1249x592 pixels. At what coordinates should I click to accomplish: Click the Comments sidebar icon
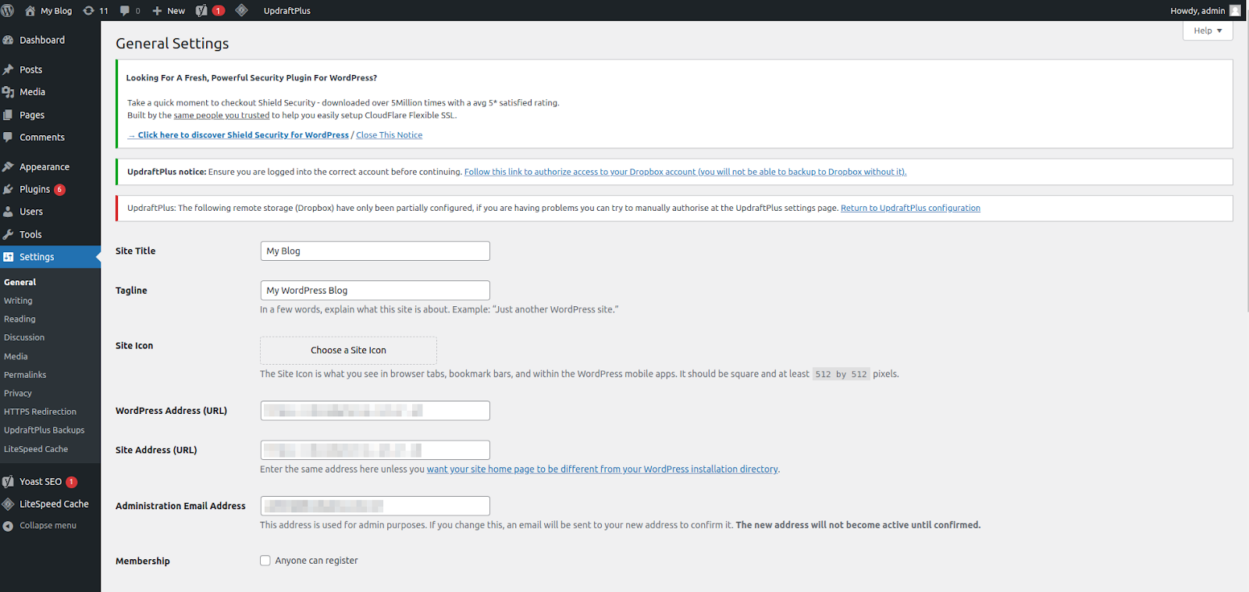tap(8, 137)
